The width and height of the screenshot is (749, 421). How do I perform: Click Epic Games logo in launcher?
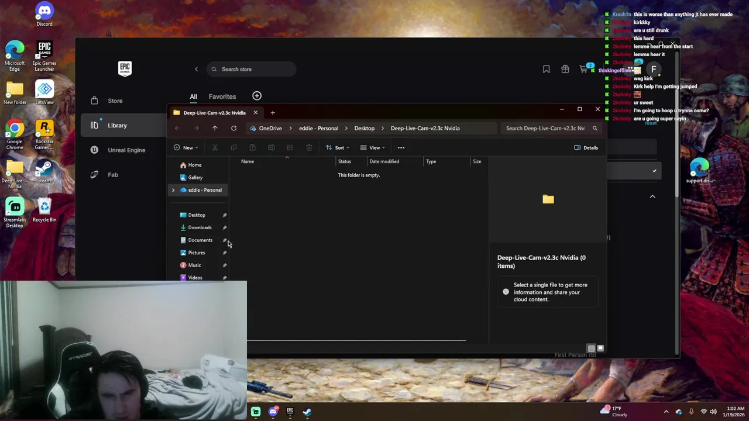pyautogui.click(x=125, y=69)
